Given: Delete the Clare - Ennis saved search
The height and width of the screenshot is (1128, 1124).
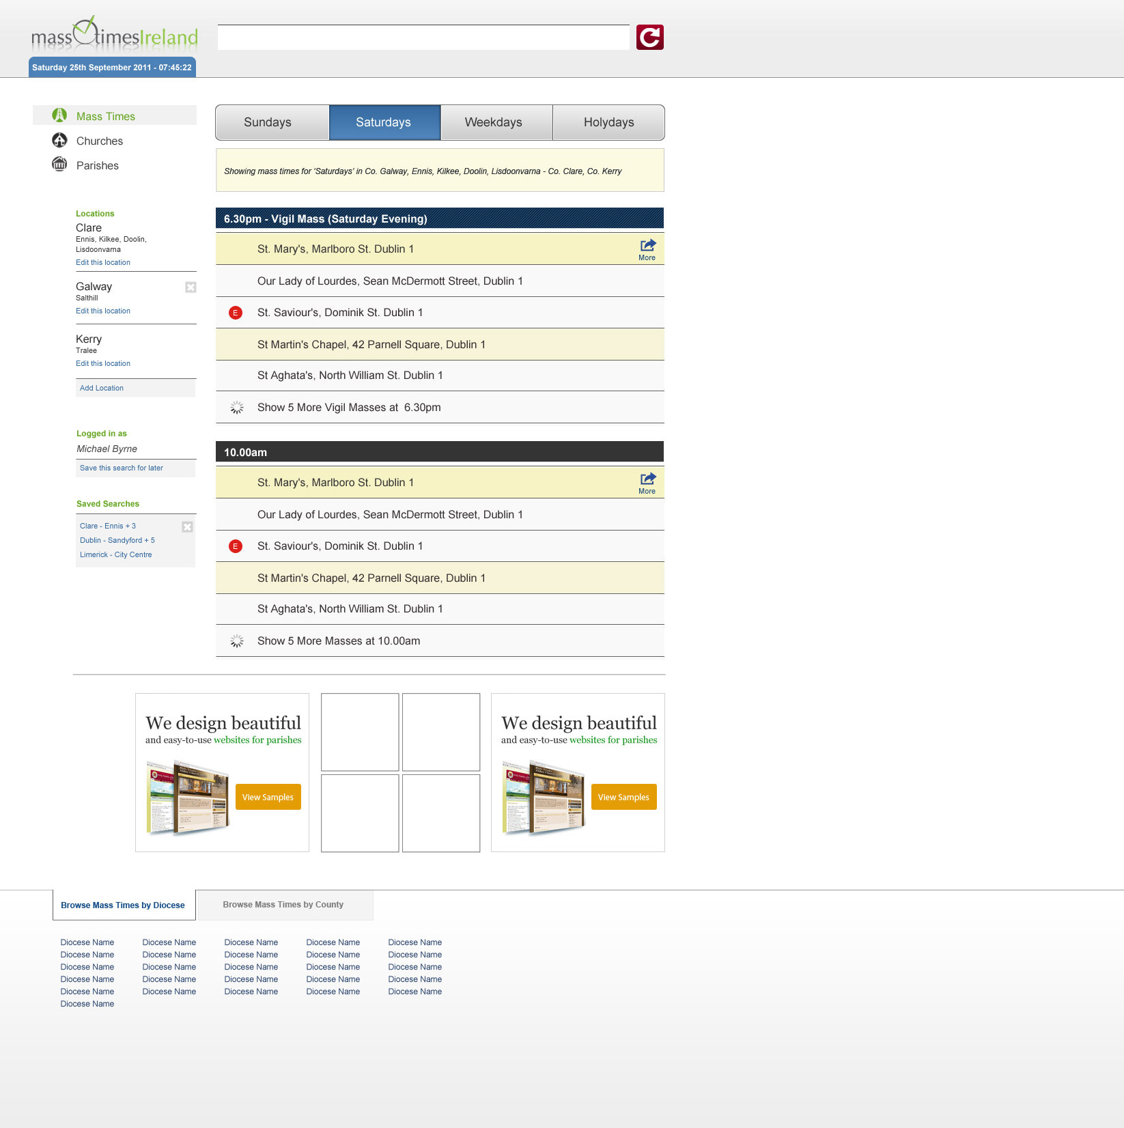Looking at the screenshot, I should 187,527.
